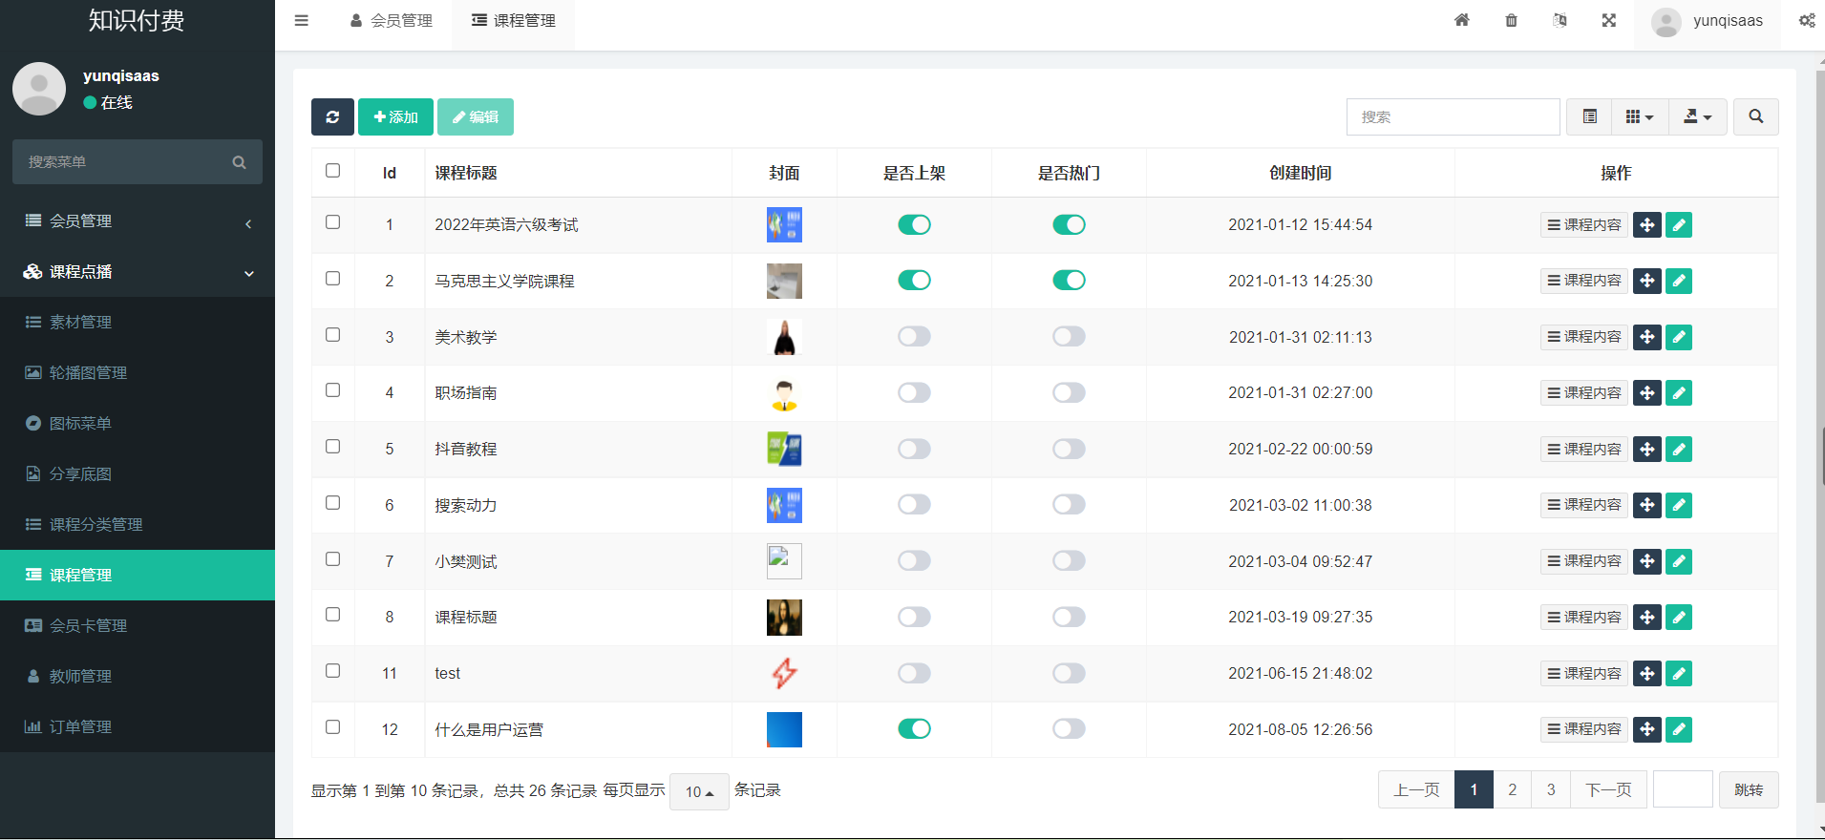The image size is (1825, 840).
Task: Open the home icon in top bar
Action: pos(1462,20)
